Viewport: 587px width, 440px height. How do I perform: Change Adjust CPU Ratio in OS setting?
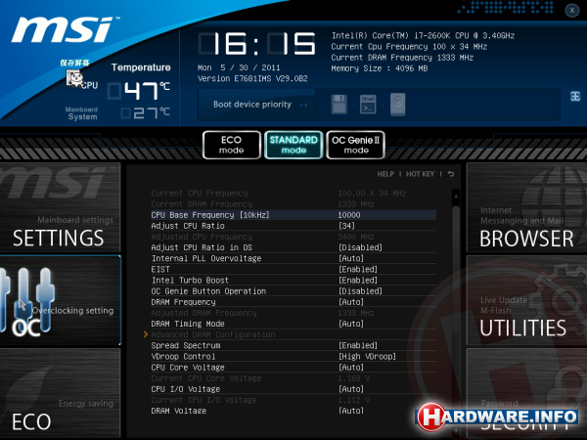click(x=360, y=247)
